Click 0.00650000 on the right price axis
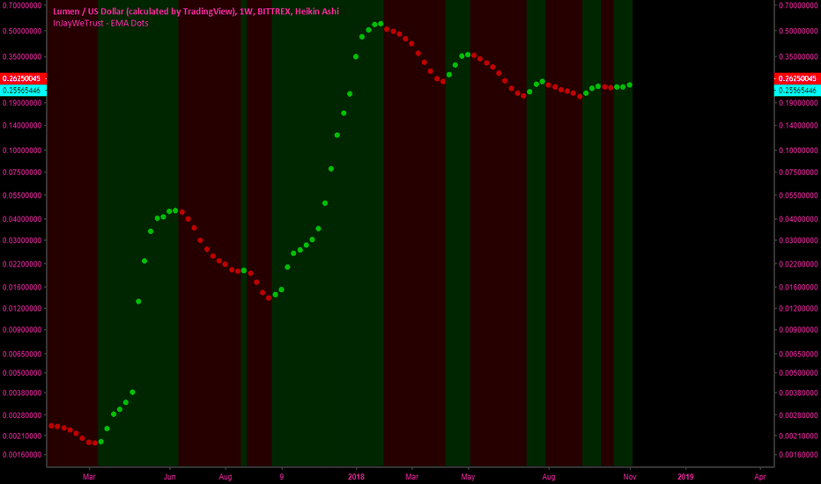 (x=798, y=355)
